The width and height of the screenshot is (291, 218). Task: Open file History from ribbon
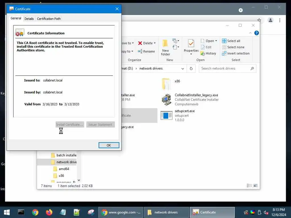(x=208, y=54)
